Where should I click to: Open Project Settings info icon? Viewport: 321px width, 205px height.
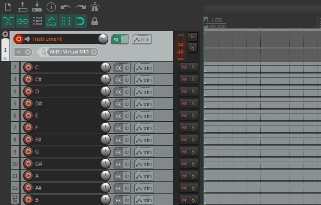coord(51,7)
